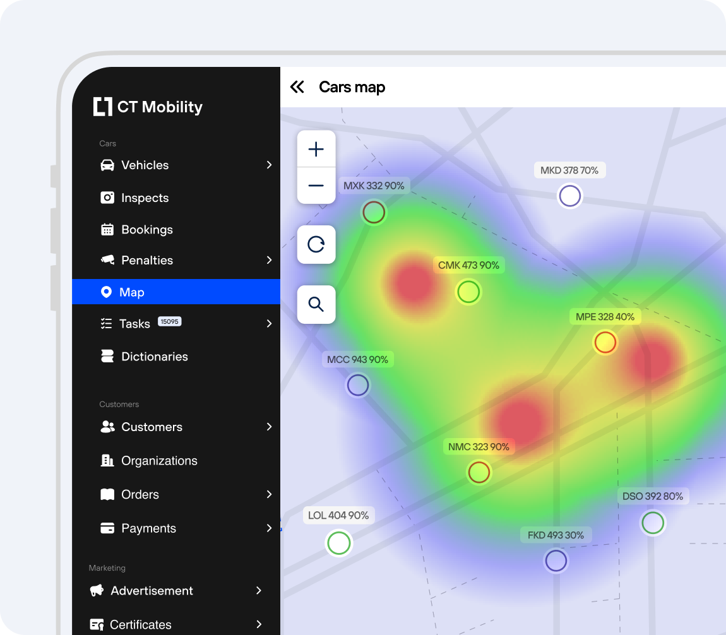726x635 pixels.
Task: Click the Penalties camera icon
Action: (107, 260)
